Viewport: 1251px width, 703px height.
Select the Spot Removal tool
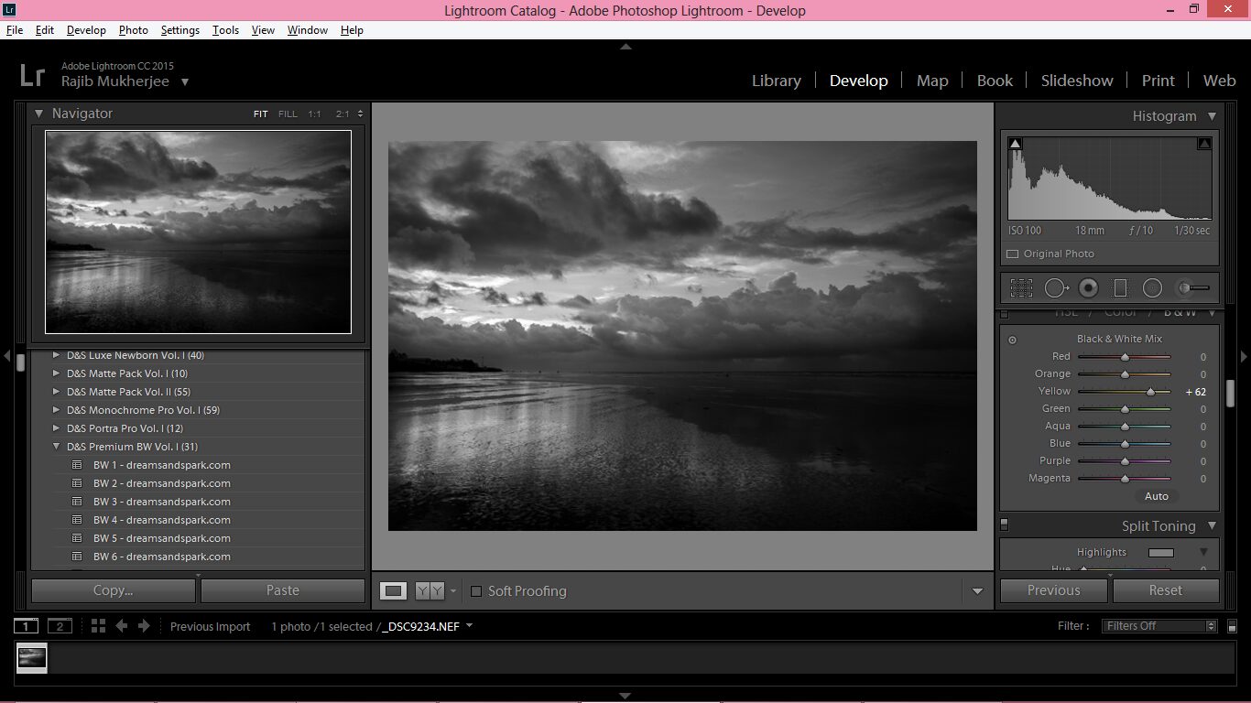click(x=1056, y=288)
